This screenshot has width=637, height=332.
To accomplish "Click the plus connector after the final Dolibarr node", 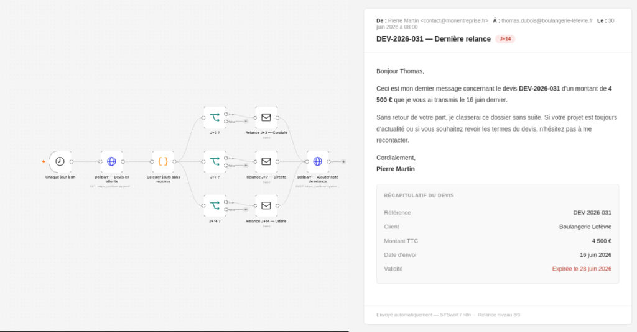I will click(343, 162).
